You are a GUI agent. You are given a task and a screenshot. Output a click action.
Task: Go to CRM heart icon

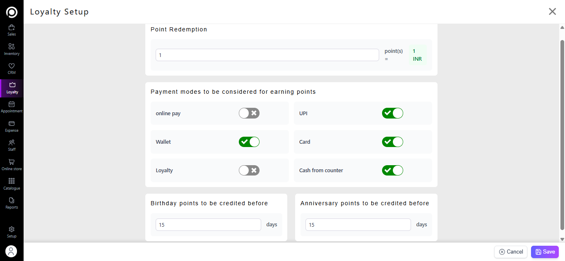tap(12, 66)
